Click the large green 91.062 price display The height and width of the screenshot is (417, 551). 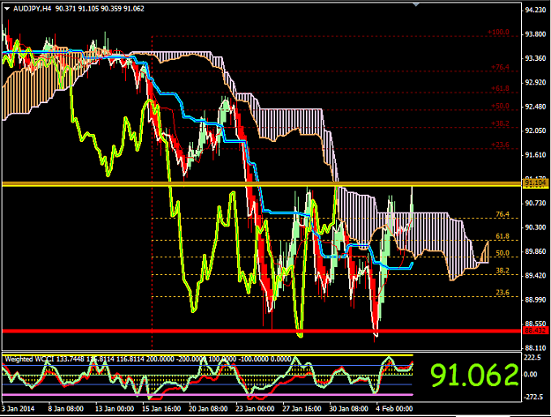point(474,376)
